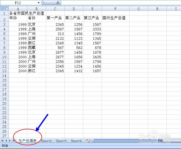Click cell 上海 in row 4

(37, 29)
